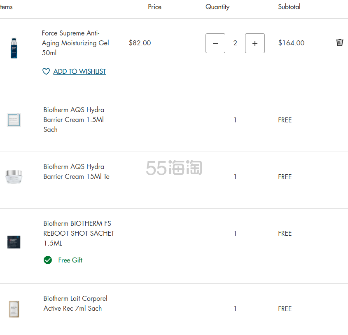
Task: Click the Subtotal column header
Action: (289, 7)
